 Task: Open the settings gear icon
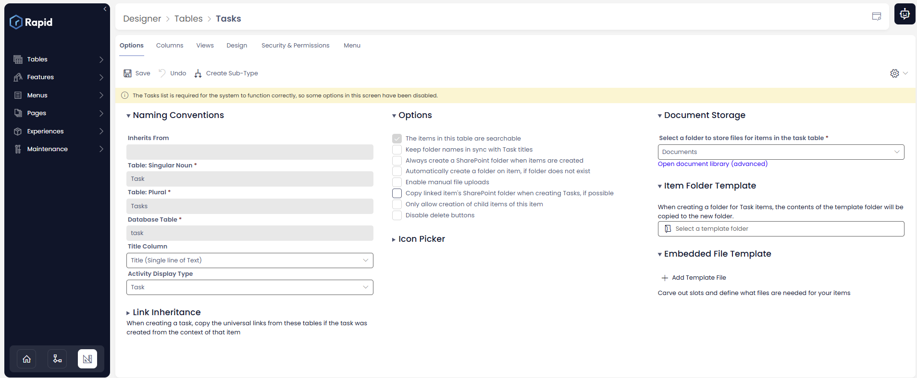pos(894,73)
